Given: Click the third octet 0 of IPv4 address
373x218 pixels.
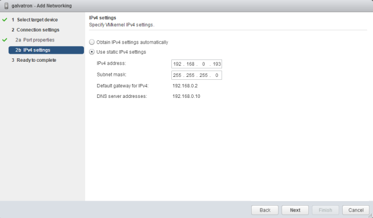Looking at the screenshot, I should coord(203,64).
